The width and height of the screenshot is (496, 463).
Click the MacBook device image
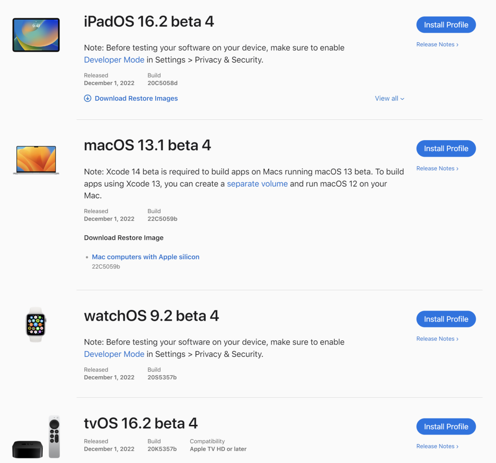[x=36, y=160]
